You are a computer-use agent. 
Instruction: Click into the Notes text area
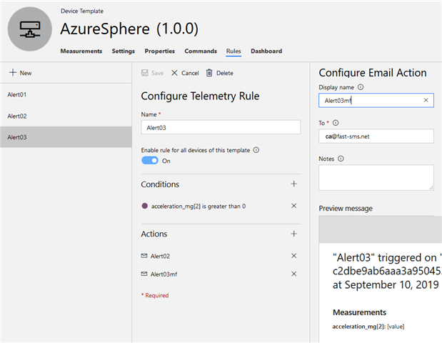pyautogui.click(x=376, y=178)
